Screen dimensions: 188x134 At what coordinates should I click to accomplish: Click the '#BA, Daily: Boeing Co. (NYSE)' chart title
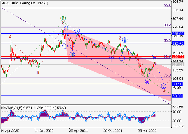pyautogui.click(x=25, y=3)
